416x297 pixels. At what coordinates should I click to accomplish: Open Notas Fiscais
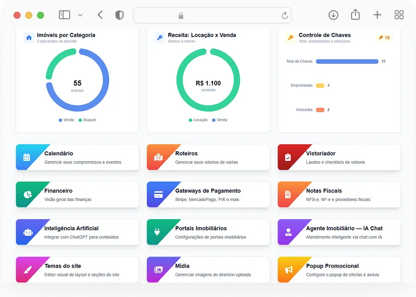339,194
